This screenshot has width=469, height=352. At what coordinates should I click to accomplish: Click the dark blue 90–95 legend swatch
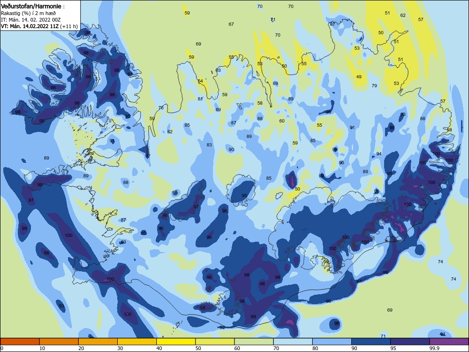click(371, 342)
